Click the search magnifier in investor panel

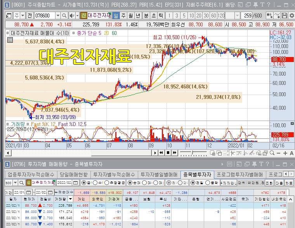click(x=22, y=183)
